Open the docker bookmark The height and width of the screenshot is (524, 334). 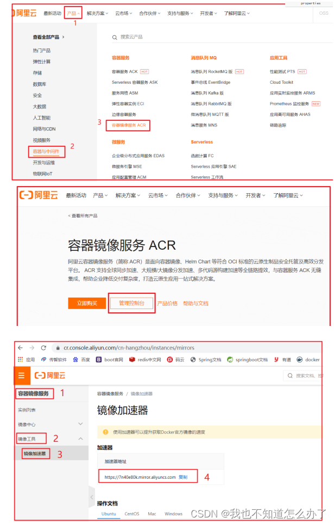308,360
